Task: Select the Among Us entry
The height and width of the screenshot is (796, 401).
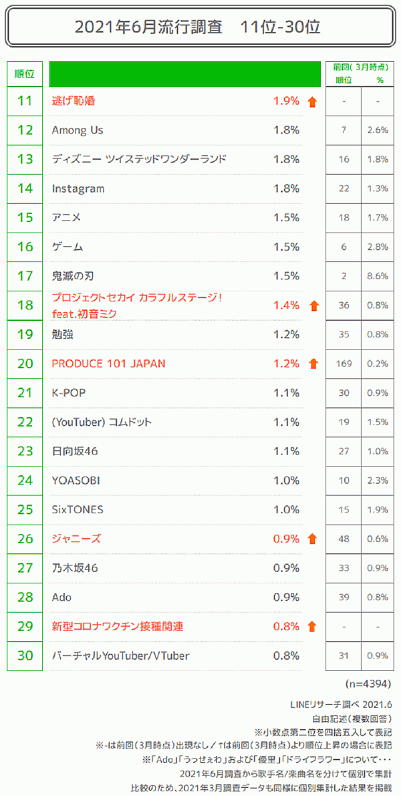Action: click(x=78, y=130)
